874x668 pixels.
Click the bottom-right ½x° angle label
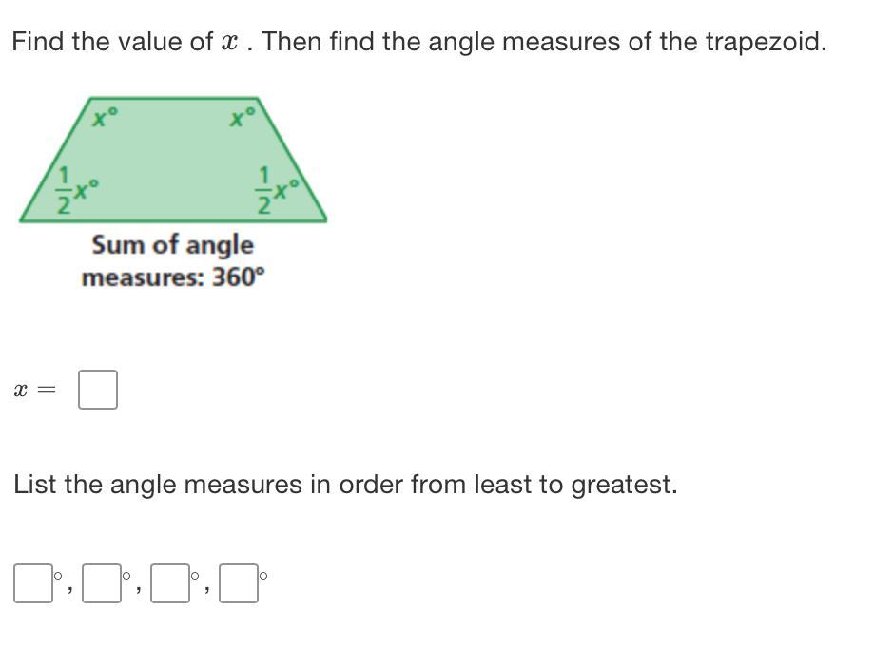coord(279,190)
